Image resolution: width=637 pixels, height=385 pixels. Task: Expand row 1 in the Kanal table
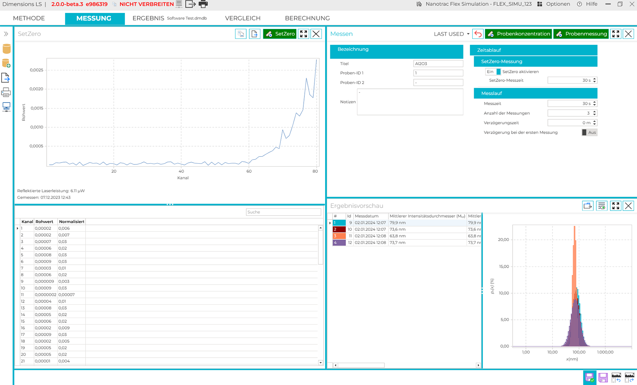[17, 228]
